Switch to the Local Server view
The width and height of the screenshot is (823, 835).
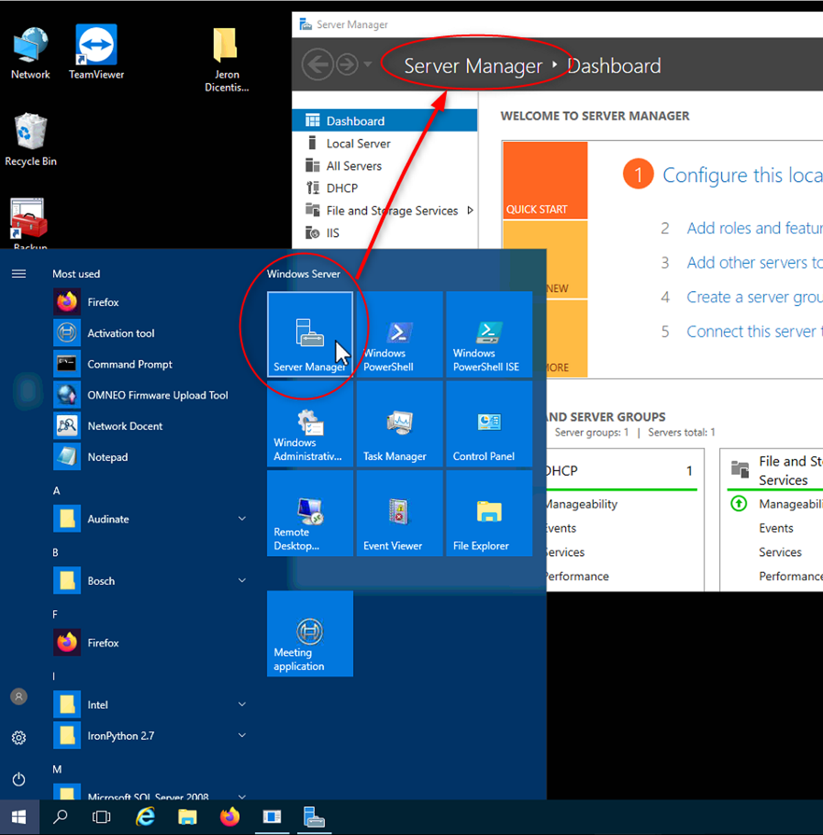pyautogui.click(x=358, y=143)
